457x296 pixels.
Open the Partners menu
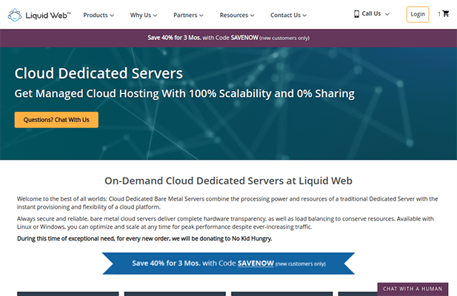click(x=188, y=15)
